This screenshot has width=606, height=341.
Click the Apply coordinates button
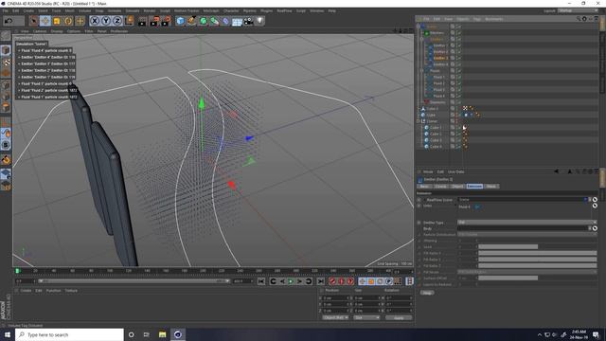(x=399, y=317)
